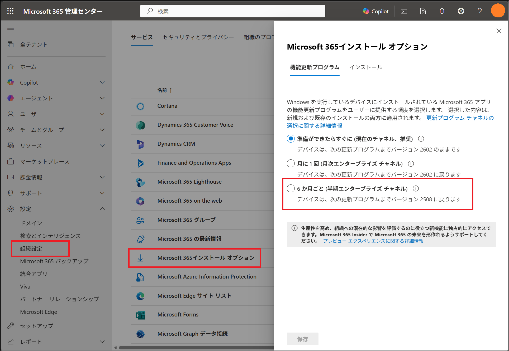
Task: Open セキュリティとプライバシー tab
Action: 198,37
